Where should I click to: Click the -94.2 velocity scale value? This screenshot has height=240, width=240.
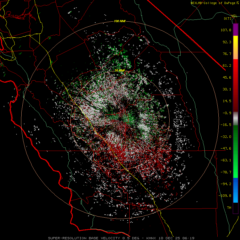pos(226,184)
